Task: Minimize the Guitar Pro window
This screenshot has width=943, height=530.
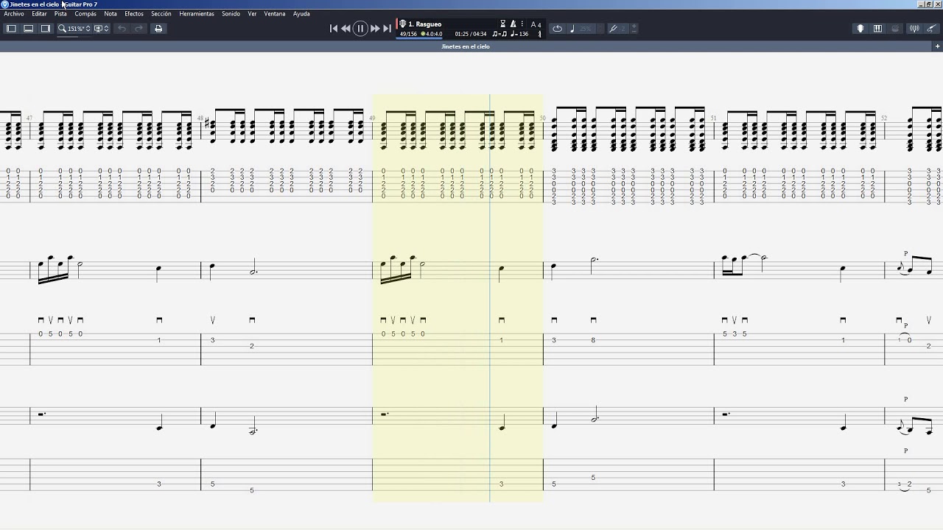Action: (921, 4)
